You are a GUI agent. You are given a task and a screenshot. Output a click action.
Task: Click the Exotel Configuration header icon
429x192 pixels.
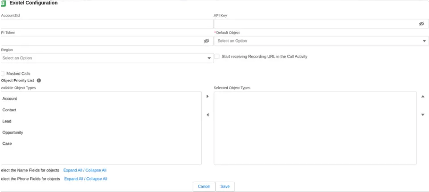3,3
